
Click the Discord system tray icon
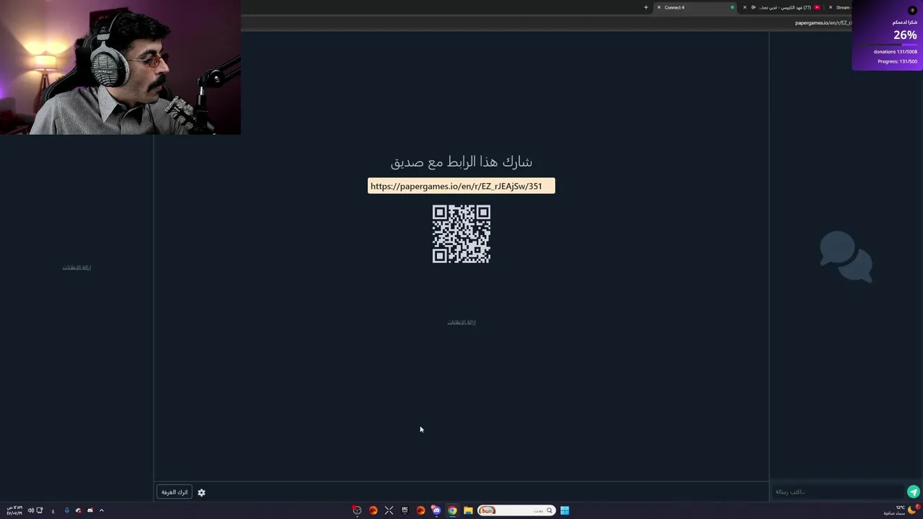pyautogui.click(x=90, y=510)
